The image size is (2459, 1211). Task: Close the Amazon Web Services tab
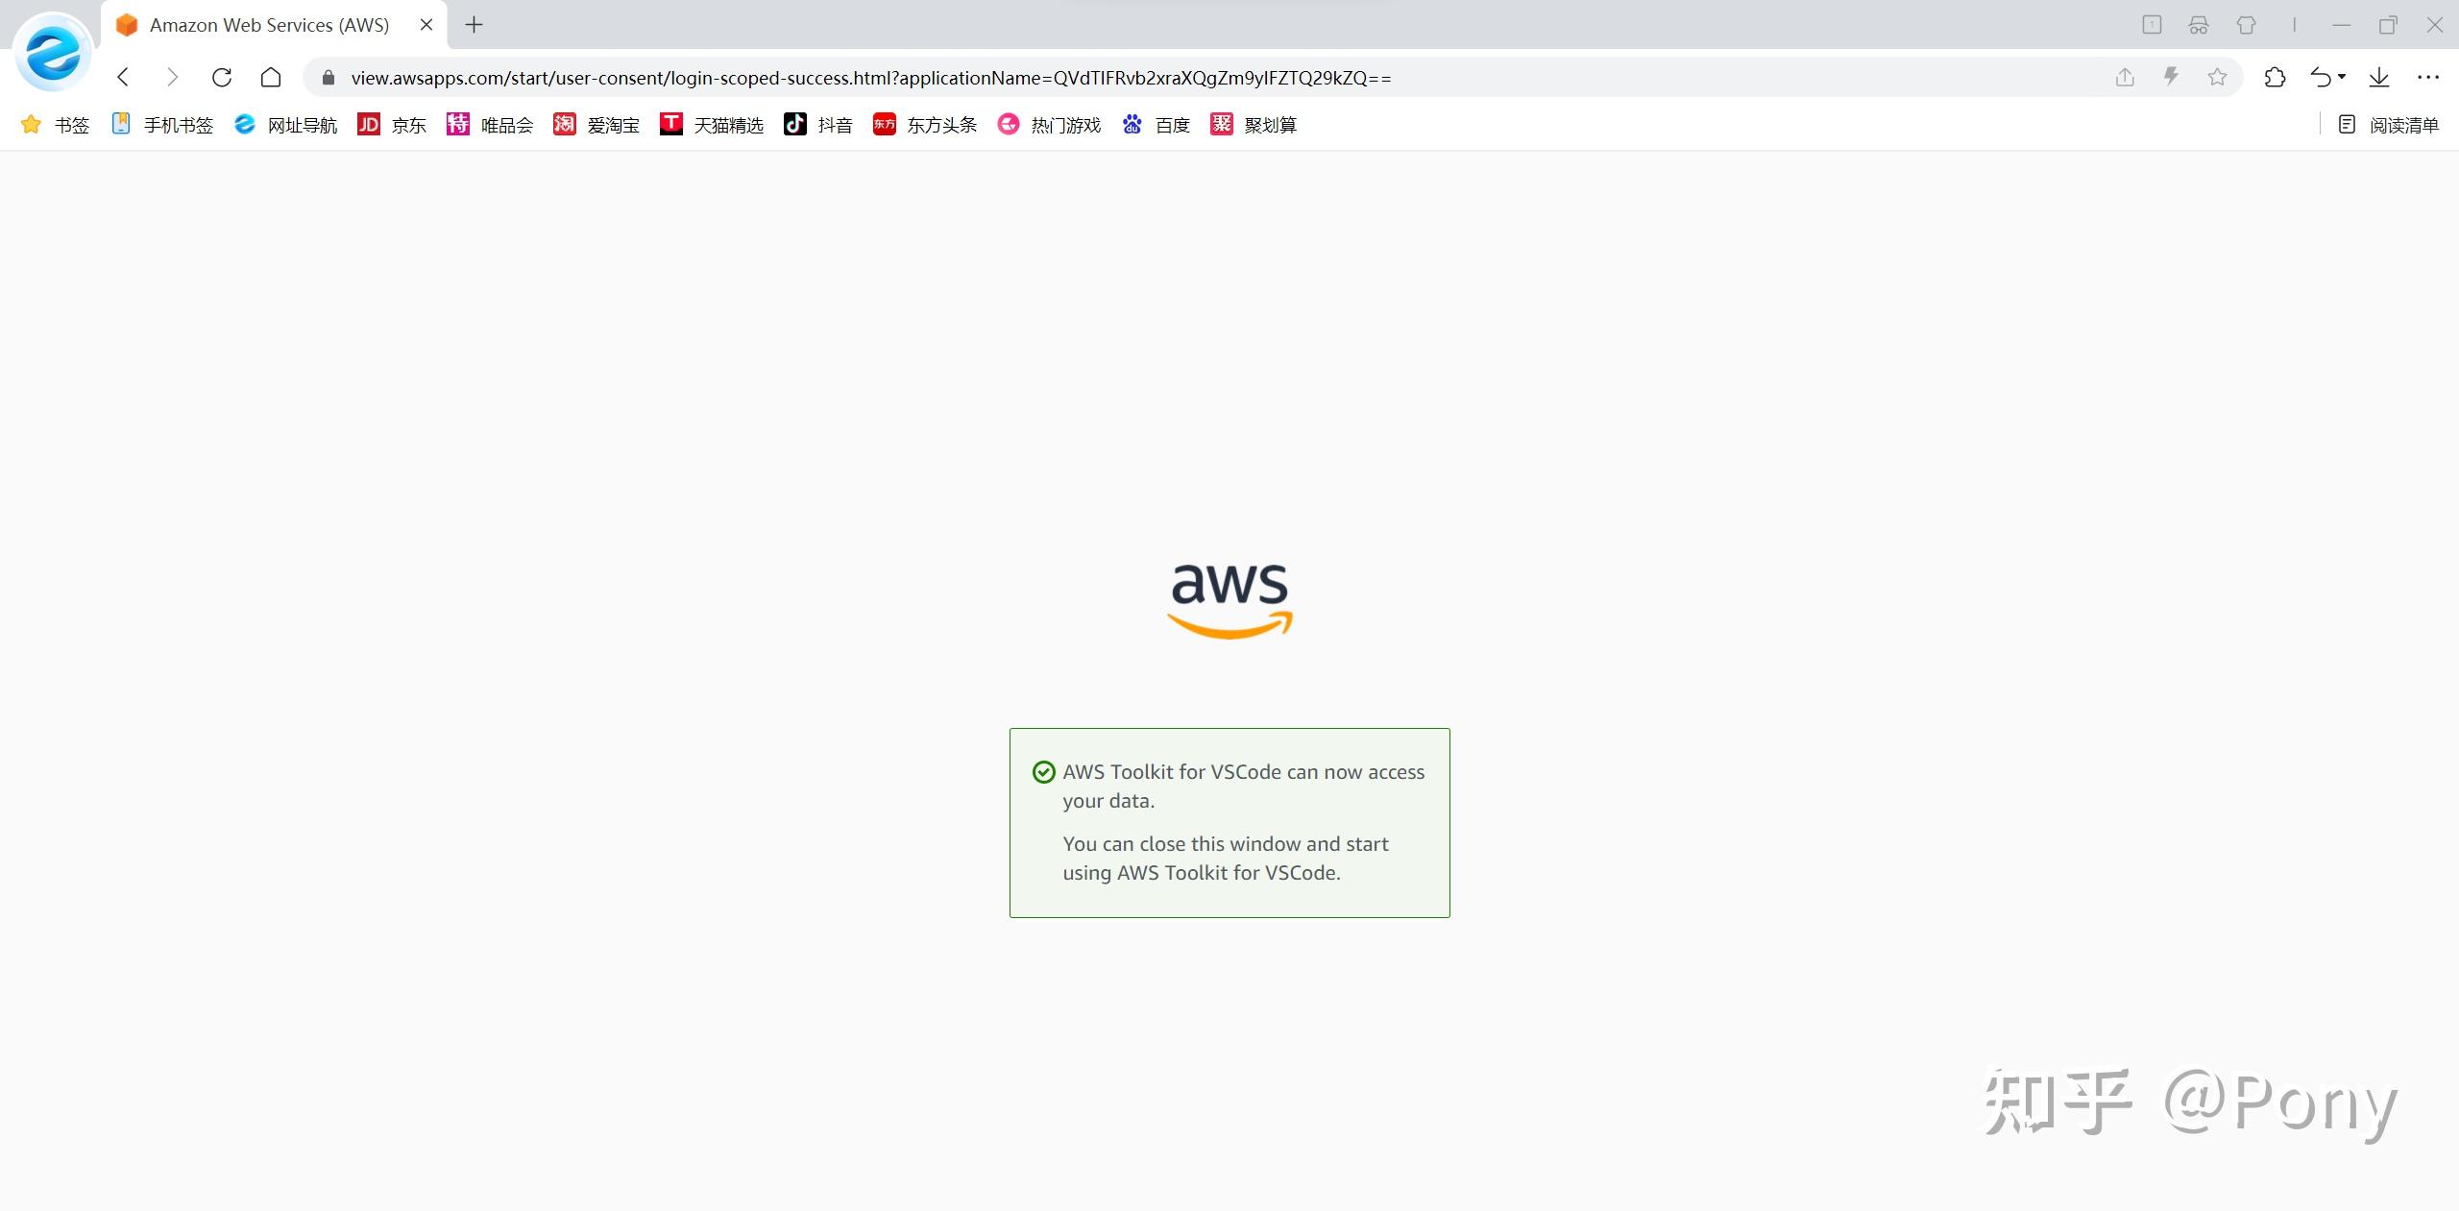point(426,25)
